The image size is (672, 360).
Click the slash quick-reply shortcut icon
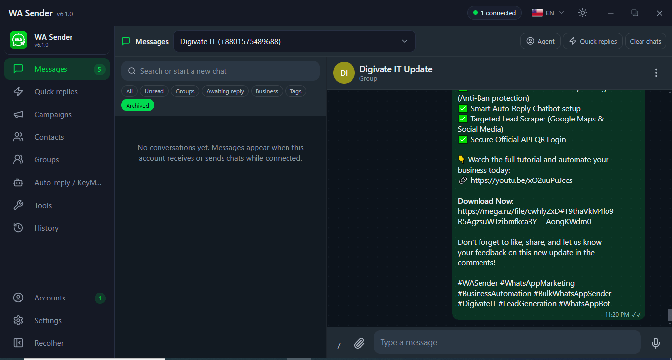[x=339, y=346]
